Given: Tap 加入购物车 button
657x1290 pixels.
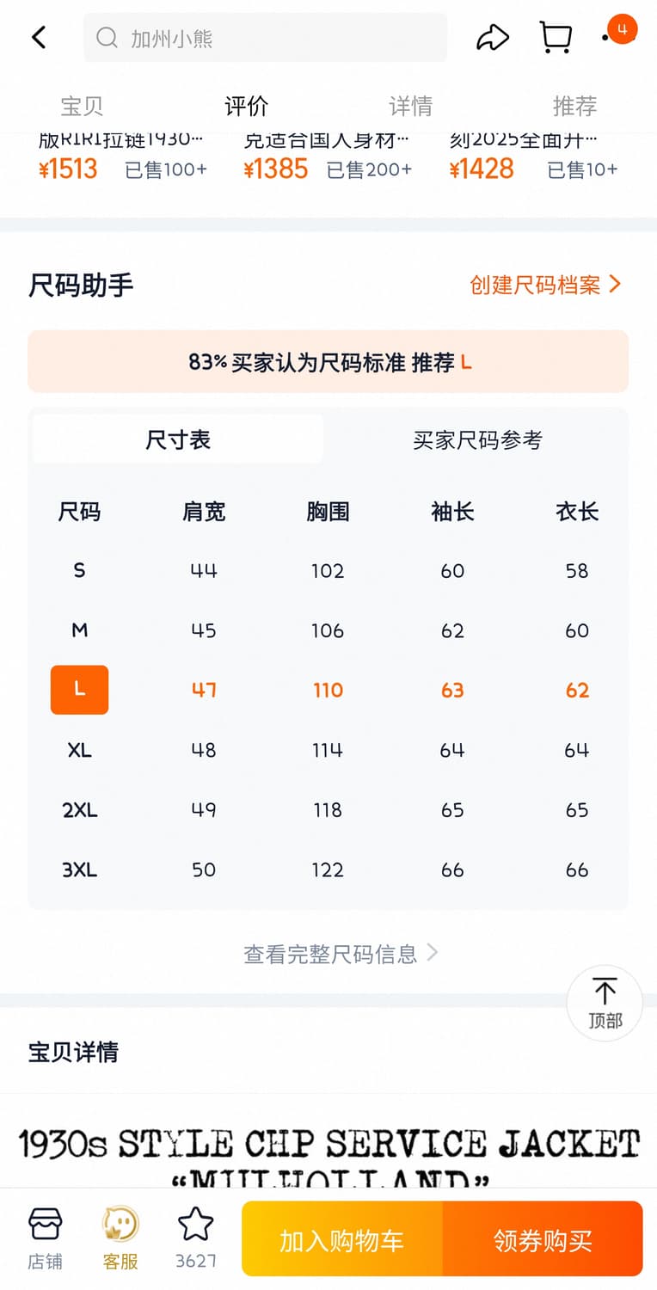Looking at the screenshot, I should point(341,1239).
